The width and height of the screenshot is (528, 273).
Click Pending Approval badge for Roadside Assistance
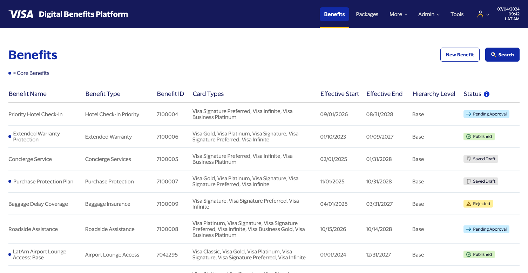pos(486,229)
